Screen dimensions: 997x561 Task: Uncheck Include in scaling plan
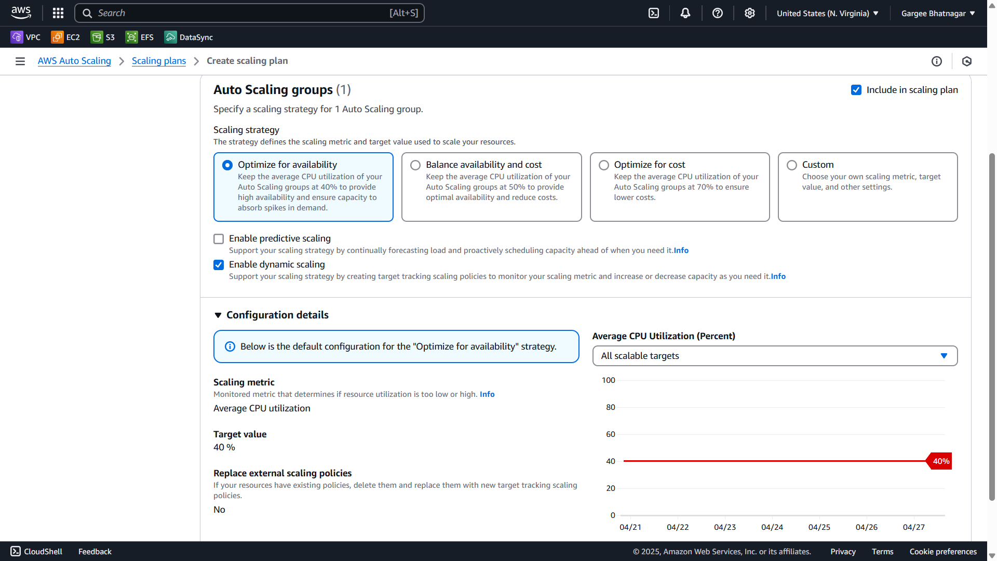pyautogui.click(x=856, y=90)
